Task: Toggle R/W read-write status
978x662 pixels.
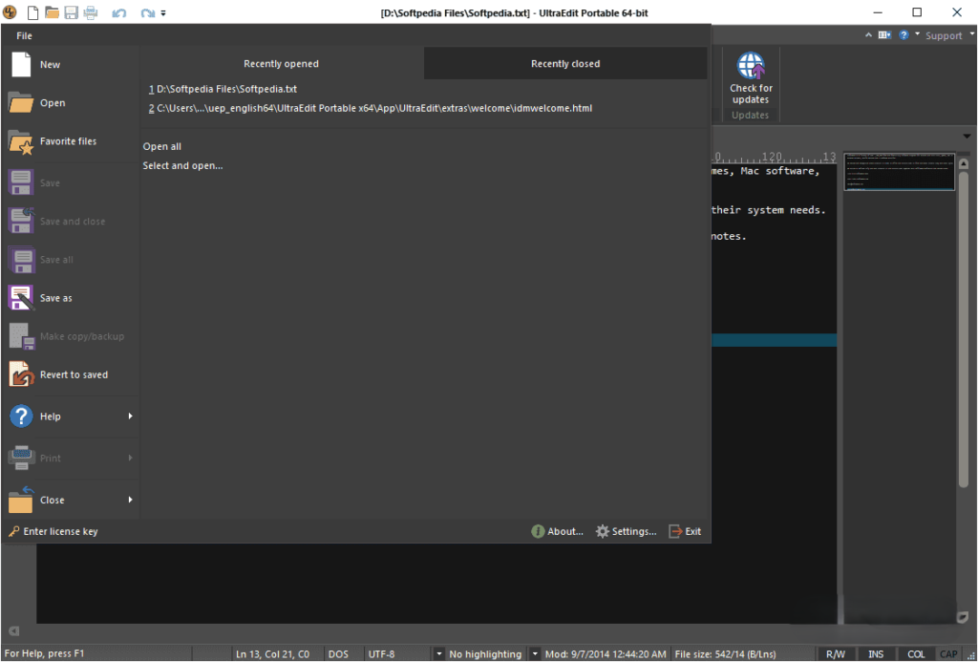Action: point(836,654)
